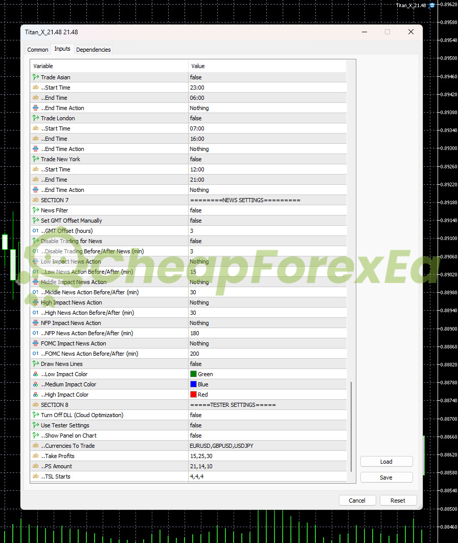Viewport: 458px width, 543px height.
Task: Click the integer icon beside NFP News Action Before/After
Action: click(36, 333)
